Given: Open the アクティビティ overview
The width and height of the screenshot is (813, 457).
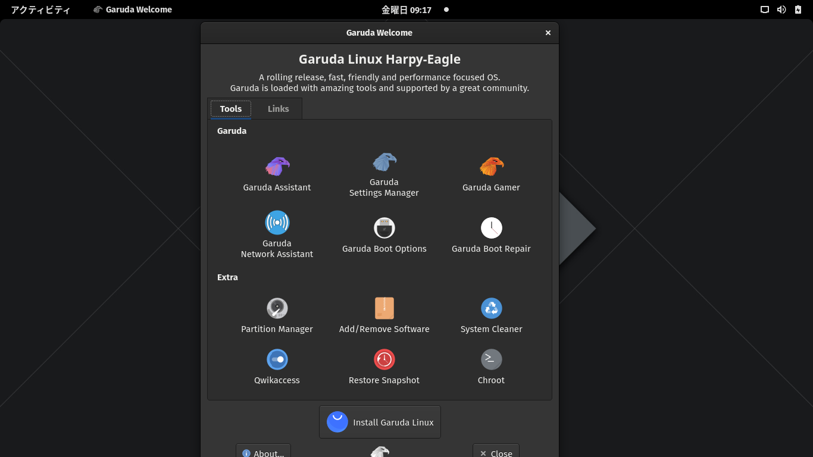Looking at the screenshot, I should point(40,10).
